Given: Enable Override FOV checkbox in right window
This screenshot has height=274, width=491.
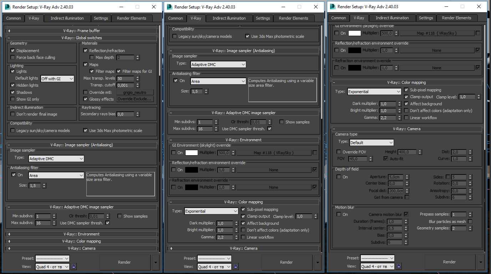Looking at the screenshot, I should [339, 152].
